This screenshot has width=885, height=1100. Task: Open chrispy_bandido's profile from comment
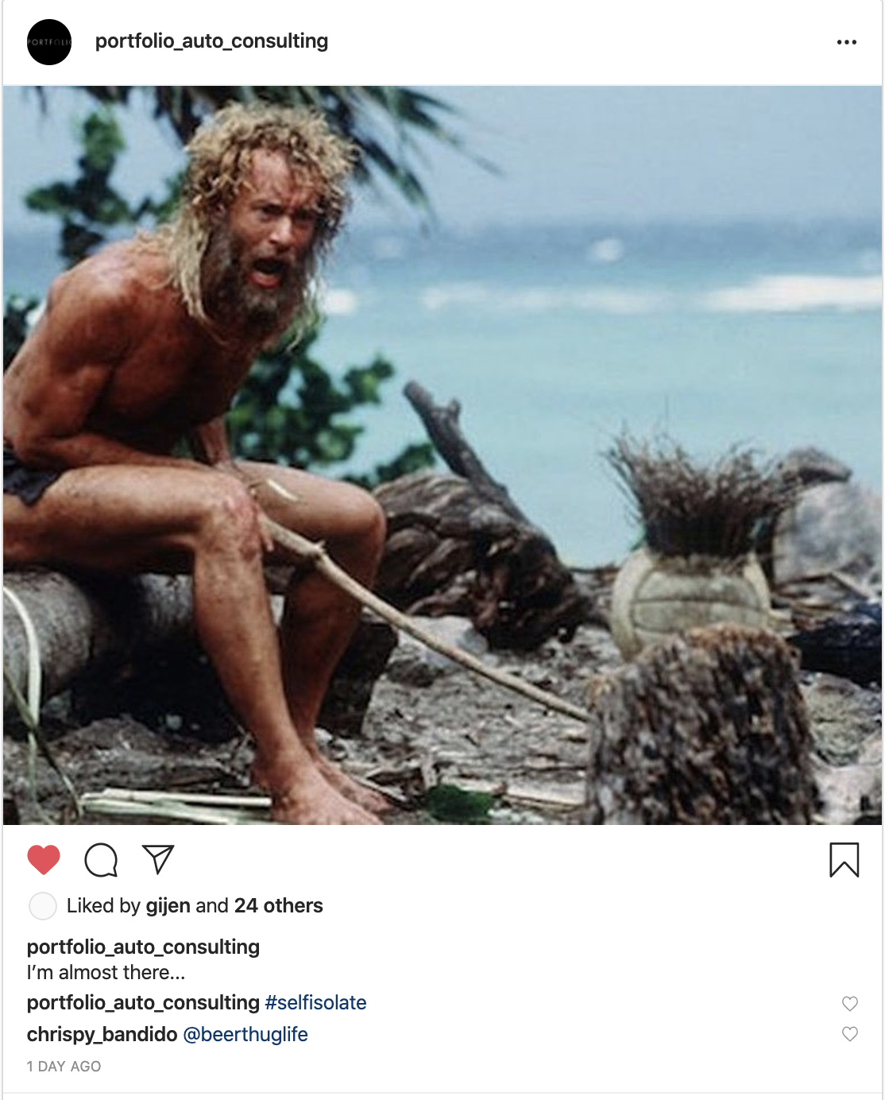102,1035
